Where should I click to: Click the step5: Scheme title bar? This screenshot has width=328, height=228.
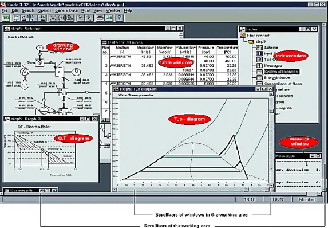point(94,29)
